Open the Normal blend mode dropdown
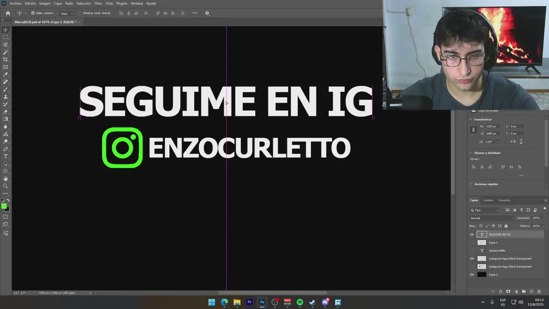549x309 pixels. tap(492, 218)
